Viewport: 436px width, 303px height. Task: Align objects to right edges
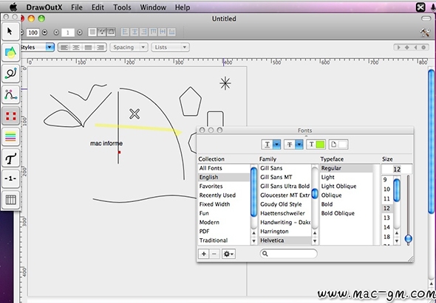[x=144, y=32]
